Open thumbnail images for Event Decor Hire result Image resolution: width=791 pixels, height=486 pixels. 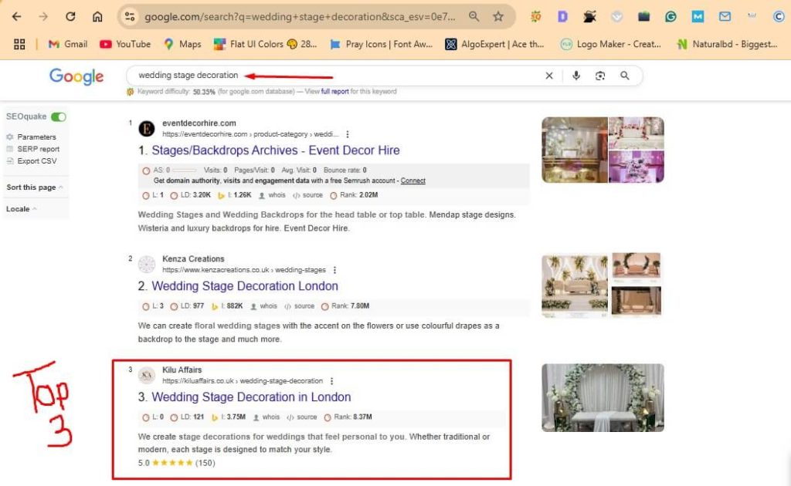pyautogui.click(x=603, y=150)
